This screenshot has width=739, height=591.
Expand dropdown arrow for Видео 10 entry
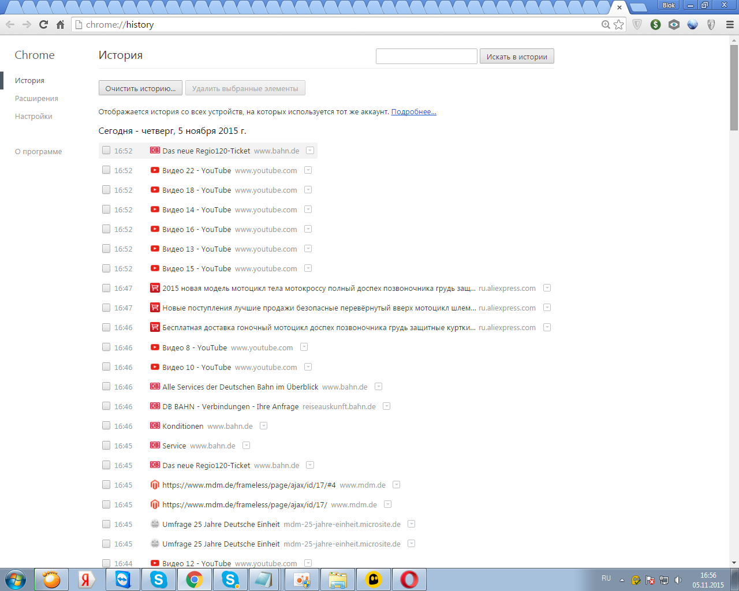308,367
